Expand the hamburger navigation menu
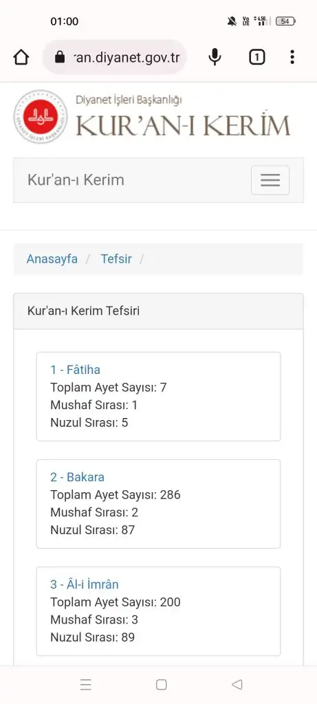The width and height of the screenshot is (317, 704). [x=270, y=180]
